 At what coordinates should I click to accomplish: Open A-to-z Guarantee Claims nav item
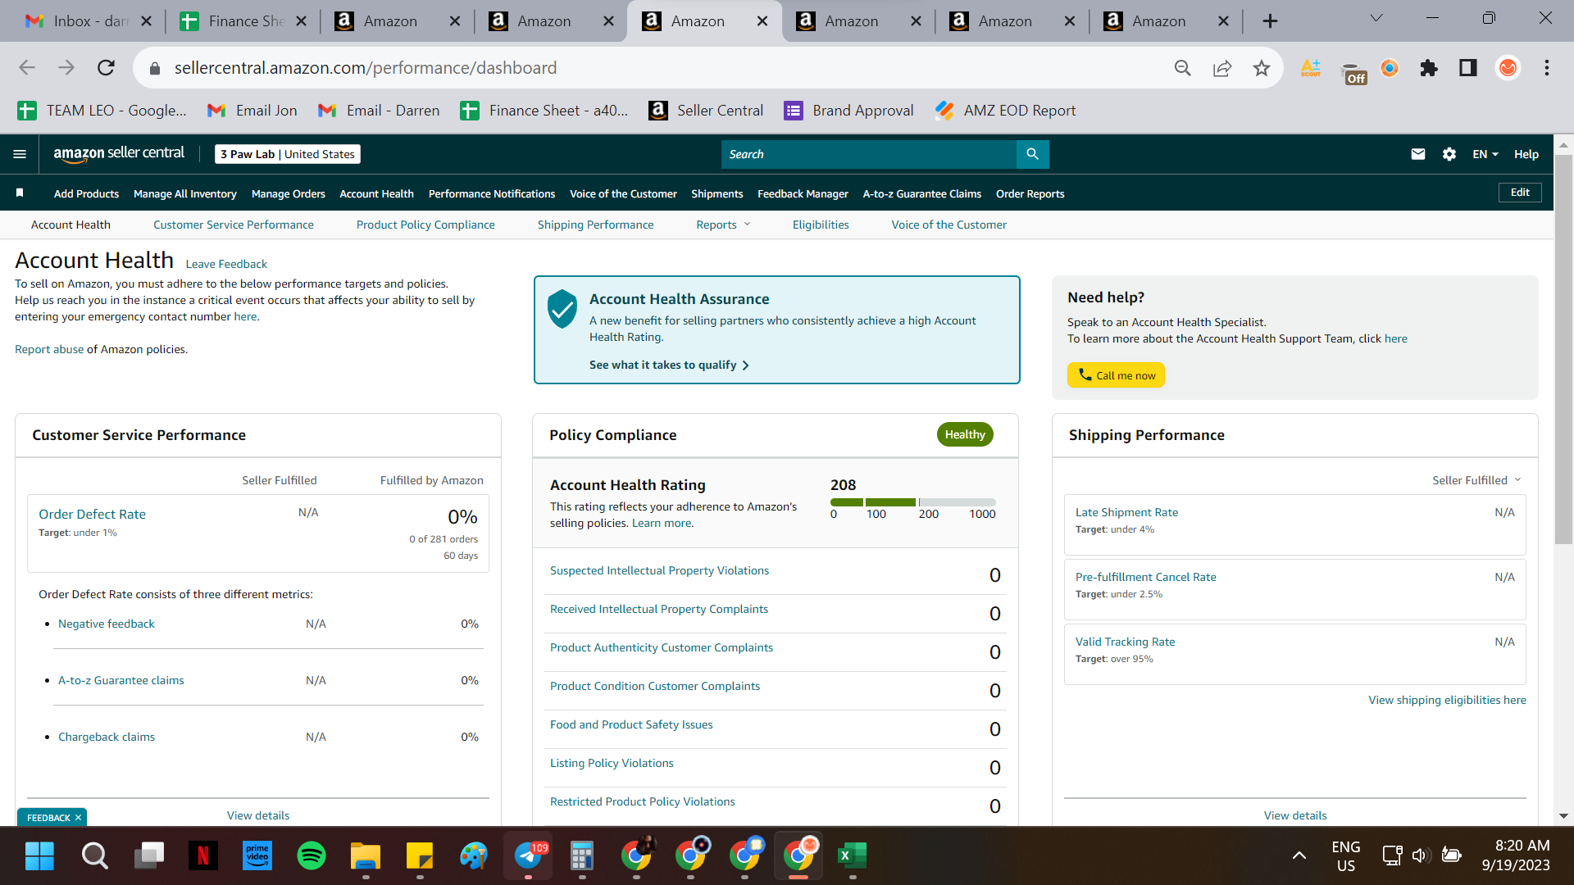922,194
